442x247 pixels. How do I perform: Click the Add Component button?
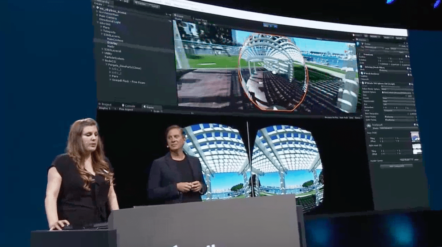pyautogui.click(x=396, y=166)
